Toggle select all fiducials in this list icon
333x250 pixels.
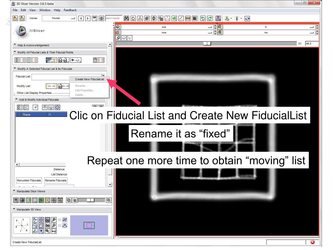coord(20,107)
